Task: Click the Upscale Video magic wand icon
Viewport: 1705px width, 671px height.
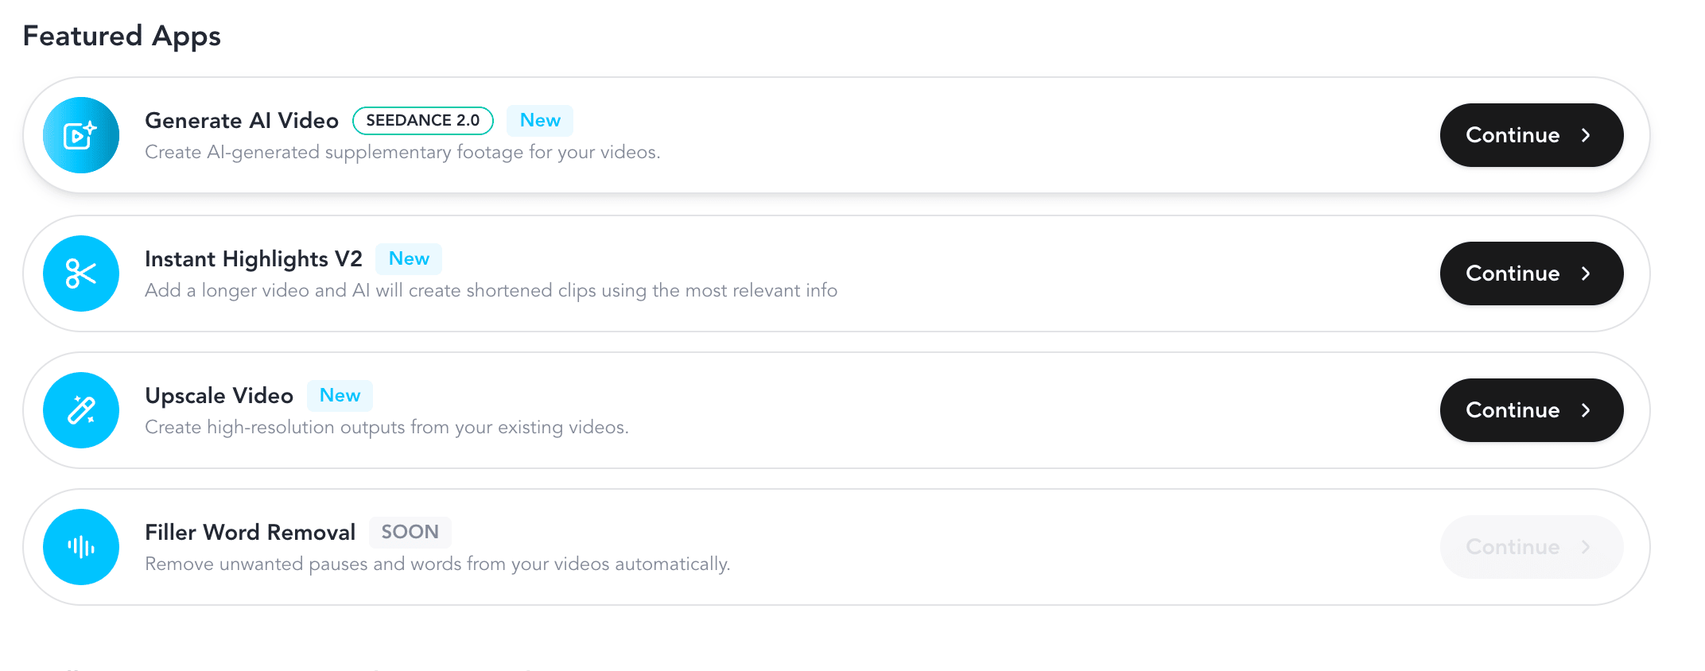Action: point(81,410)
